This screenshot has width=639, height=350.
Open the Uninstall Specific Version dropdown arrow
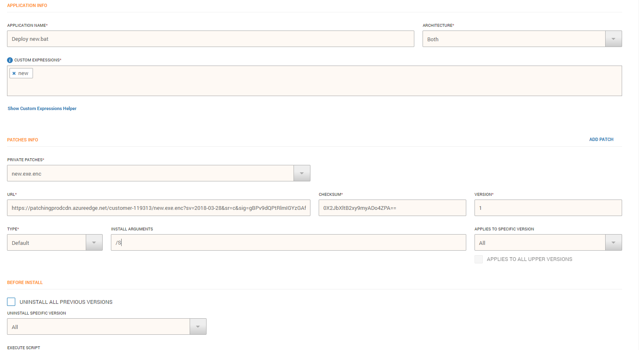click(x=198, y=327)
